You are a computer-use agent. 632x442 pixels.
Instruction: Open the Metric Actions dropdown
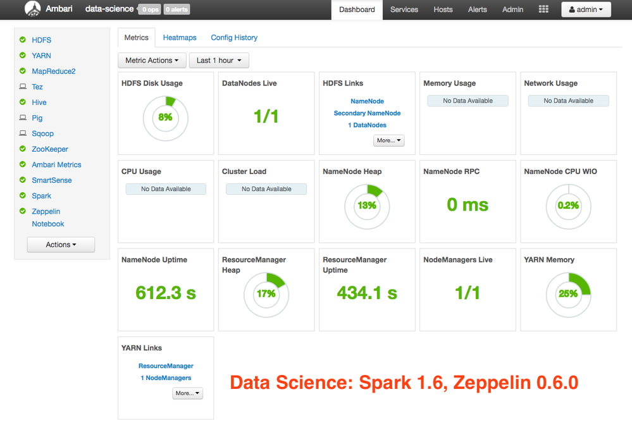pyautogui.click(x=151, y=60)
